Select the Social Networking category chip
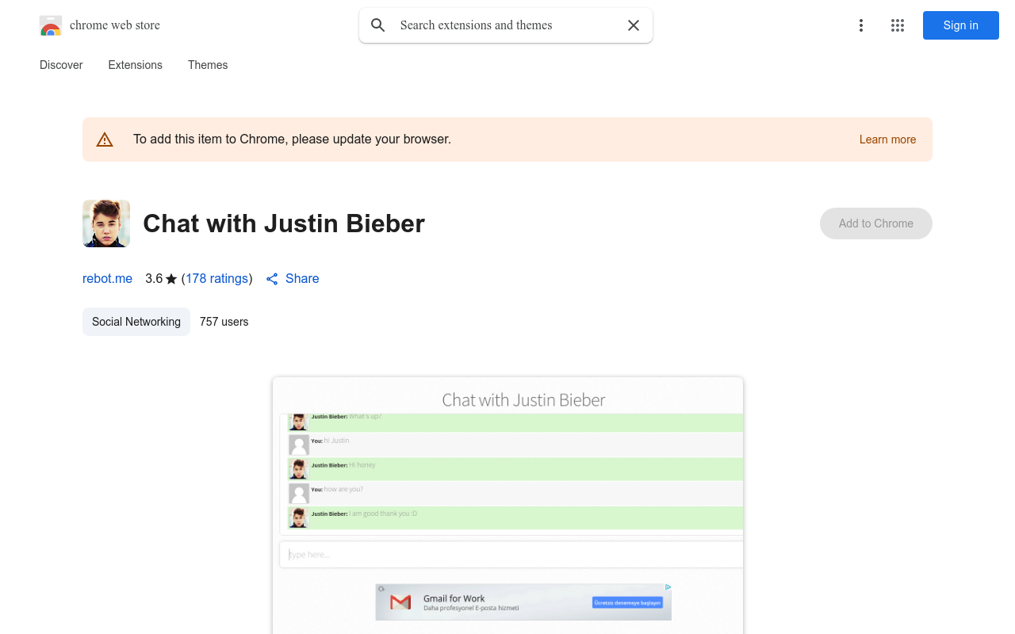Viewport: 1015px width, 634px height. click(136, 322)
